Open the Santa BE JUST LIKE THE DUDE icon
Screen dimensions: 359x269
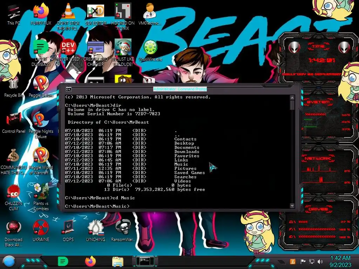123,53
